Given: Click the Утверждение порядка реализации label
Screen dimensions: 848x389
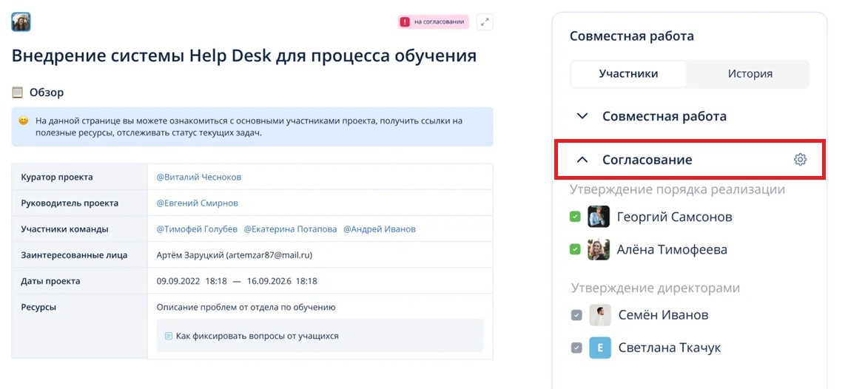Looking at the screenshot, I should [677, 189].
